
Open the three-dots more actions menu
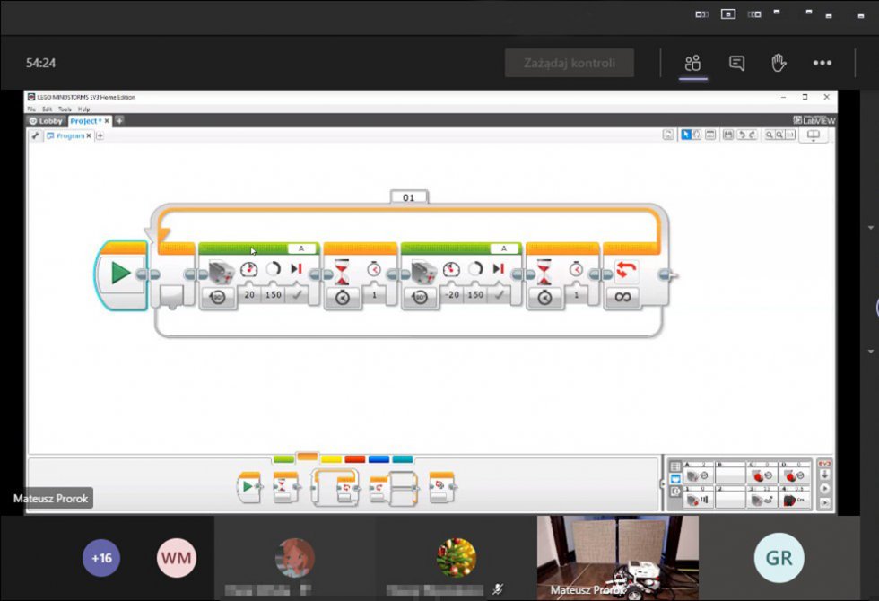(822, 63)
